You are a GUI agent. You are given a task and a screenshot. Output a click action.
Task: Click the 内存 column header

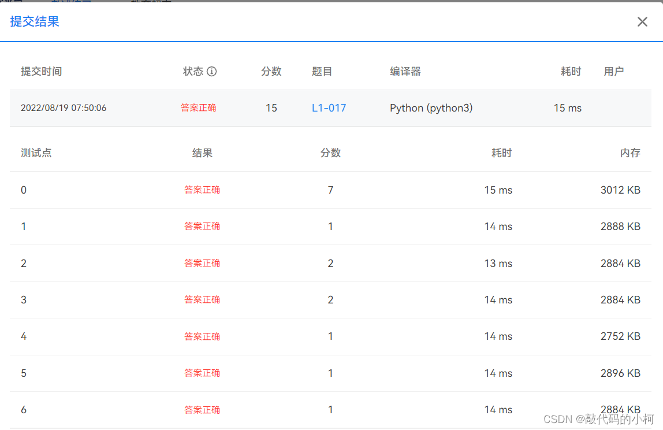click(x=630, y=153)
